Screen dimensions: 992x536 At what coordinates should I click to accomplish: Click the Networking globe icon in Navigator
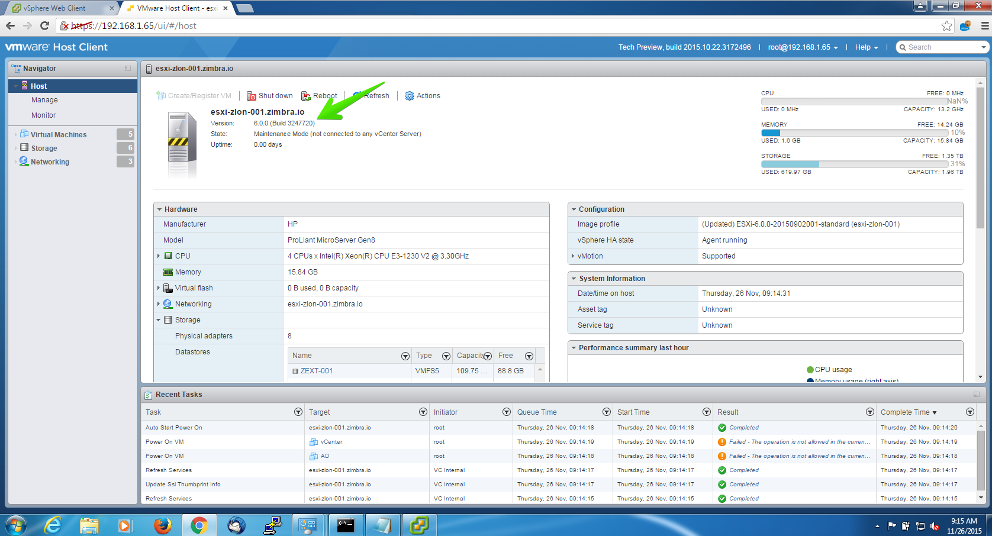point(24,162)
